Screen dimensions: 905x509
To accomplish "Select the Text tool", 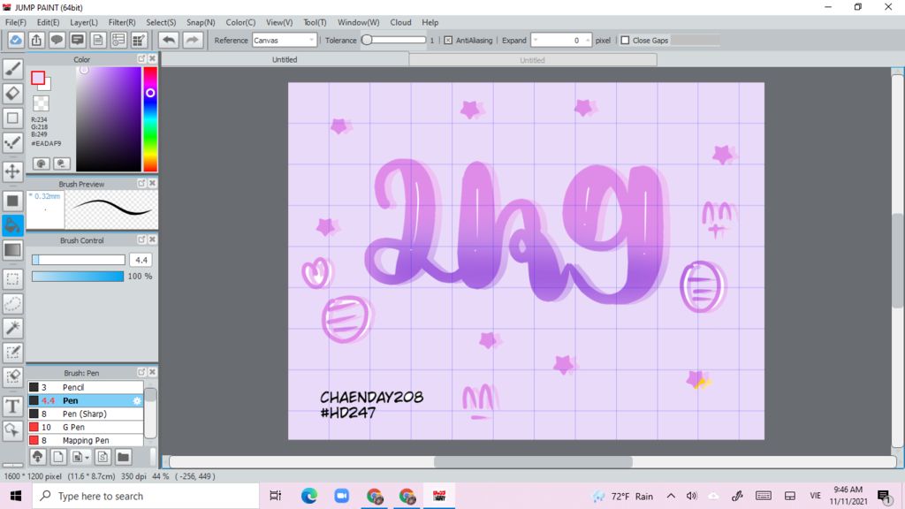I will [12, 406].
